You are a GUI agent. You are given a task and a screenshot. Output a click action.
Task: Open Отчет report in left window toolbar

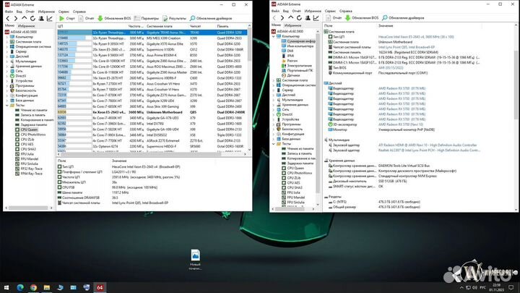[86, 18]
